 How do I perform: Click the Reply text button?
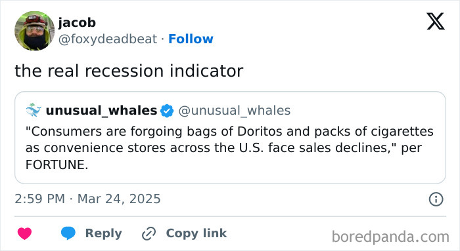click(104, 233)
